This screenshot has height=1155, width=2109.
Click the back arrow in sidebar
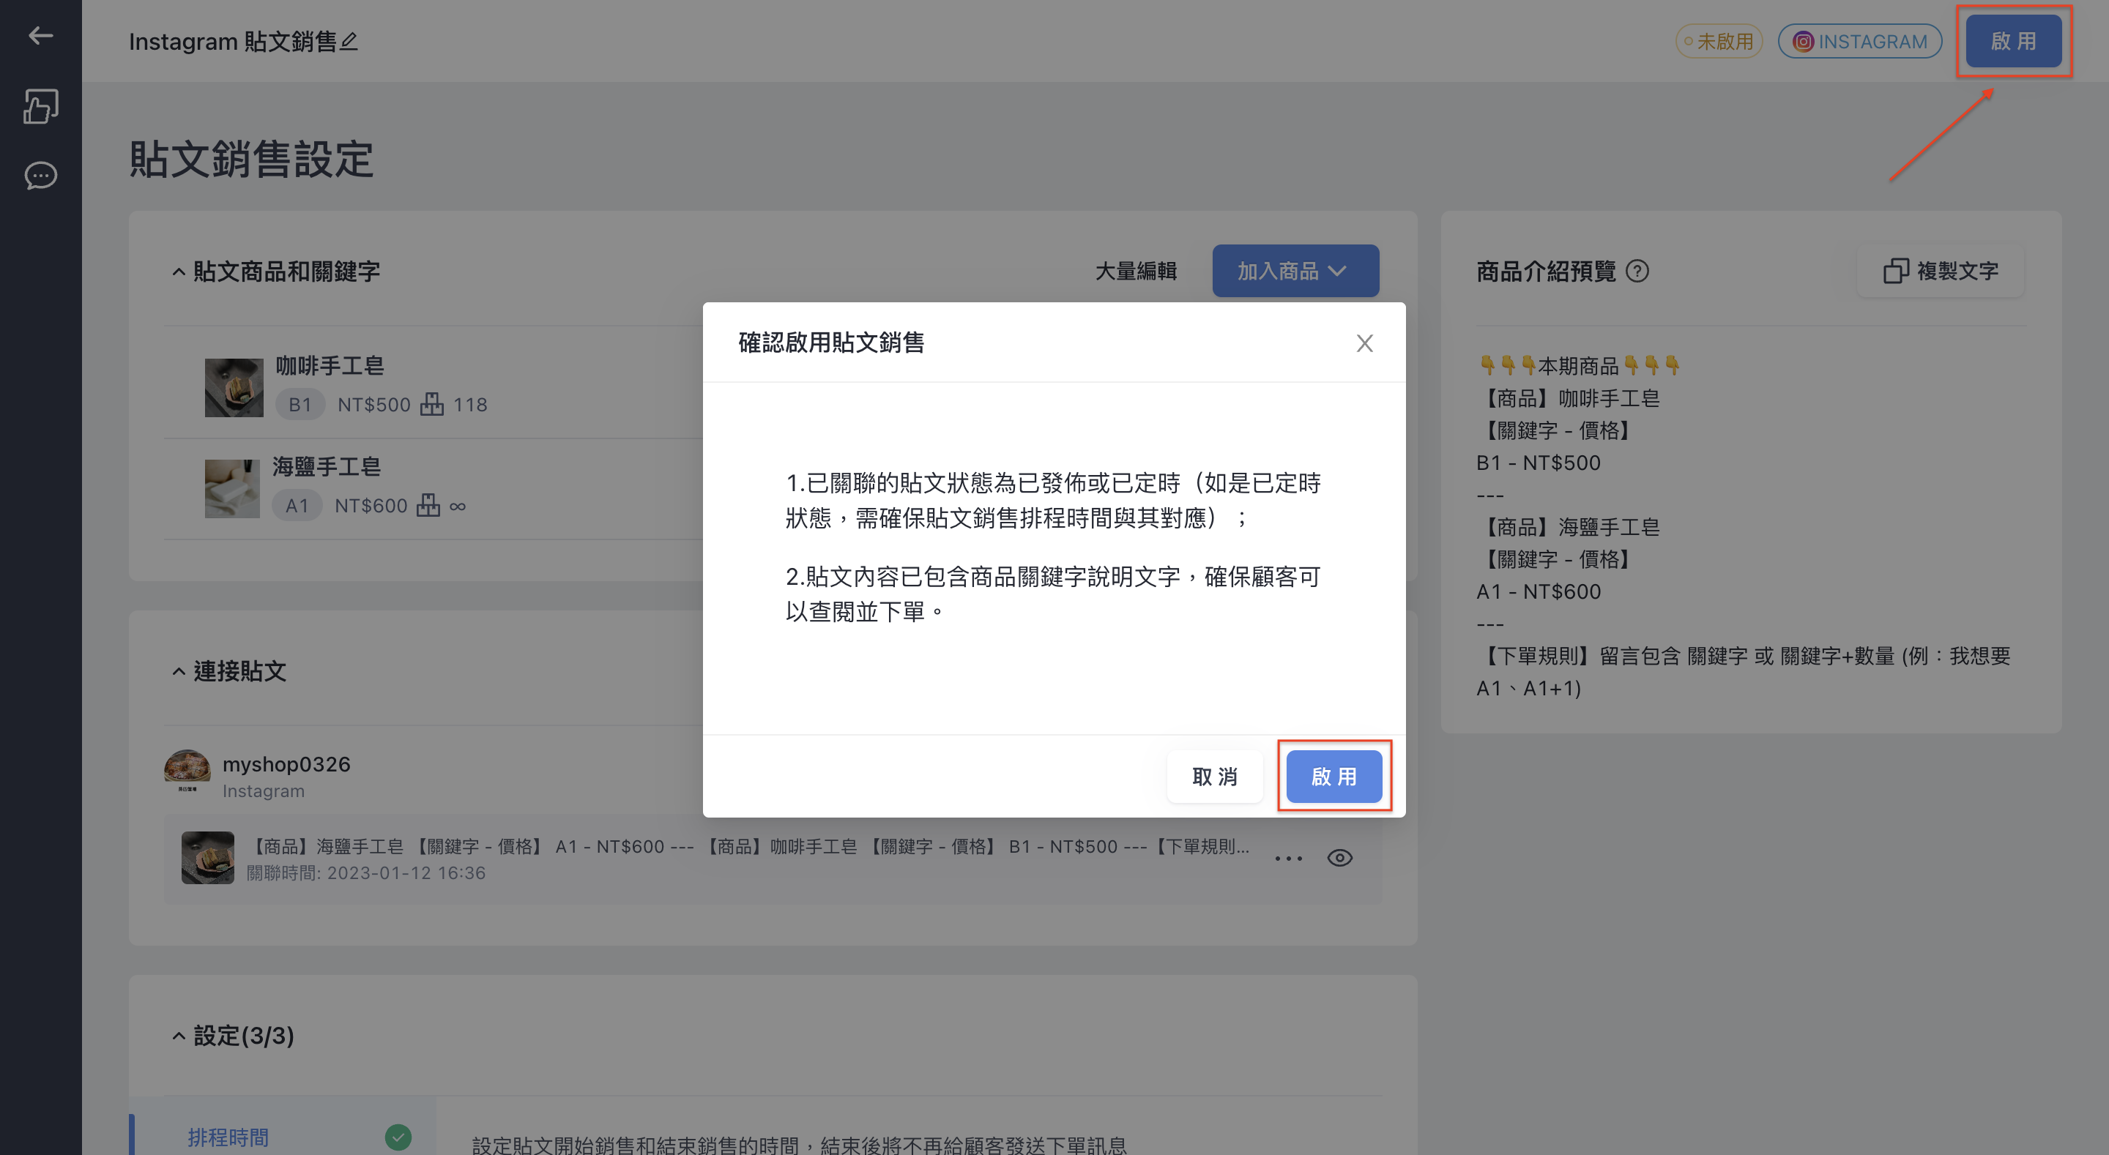coord(40,35)
